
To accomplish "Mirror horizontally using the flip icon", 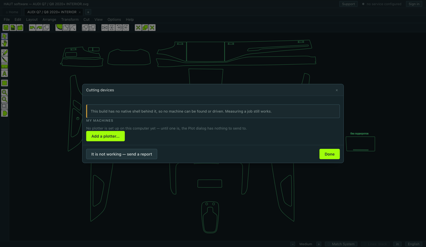I will 105,28.
